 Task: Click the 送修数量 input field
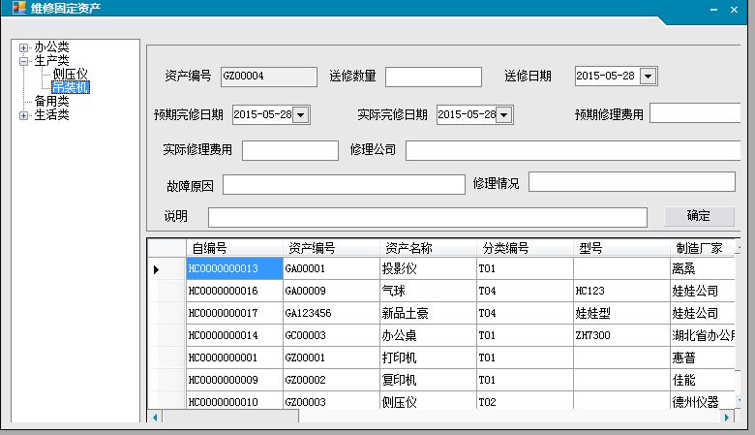[x=433, y=77]
